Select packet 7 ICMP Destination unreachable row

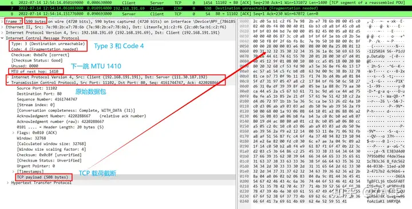(x=206, y=8)
